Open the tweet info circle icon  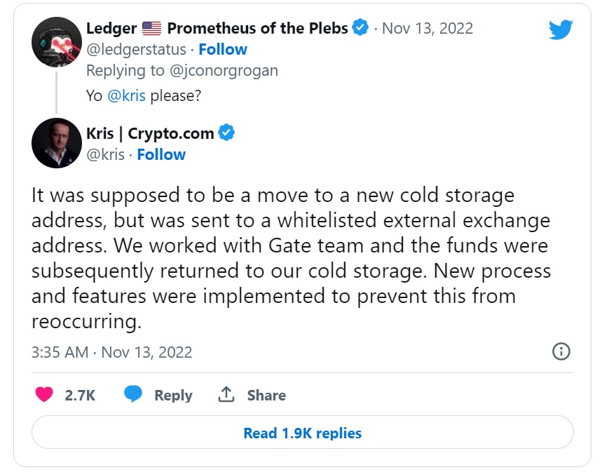coord(561,351)
